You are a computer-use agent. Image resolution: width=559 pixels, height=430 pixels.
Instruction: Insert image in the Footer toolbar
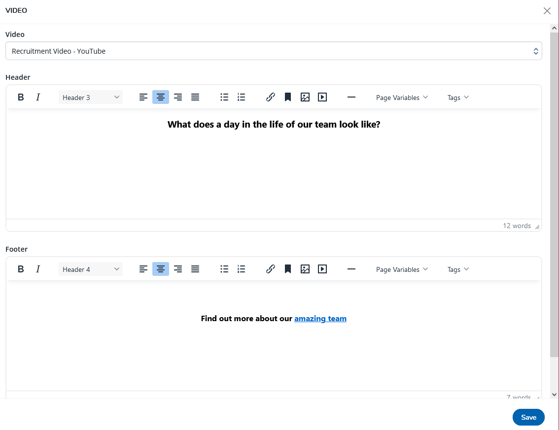coord(305,269)
